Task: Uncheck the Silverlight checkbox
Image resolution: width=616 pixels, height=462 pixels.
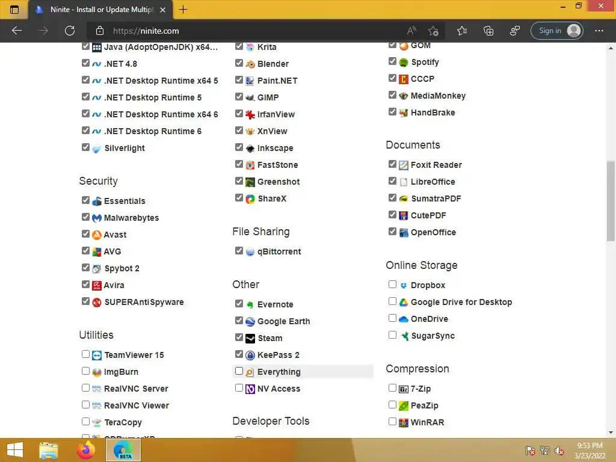Action: (85, 147)
